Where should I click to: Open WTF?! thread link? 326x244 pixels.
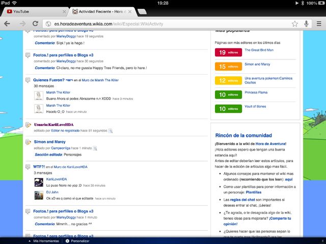[x=39, y=167]
